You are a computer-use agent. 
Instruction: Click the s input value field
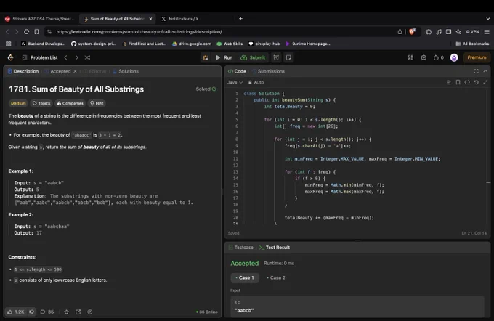coord(357,306)
